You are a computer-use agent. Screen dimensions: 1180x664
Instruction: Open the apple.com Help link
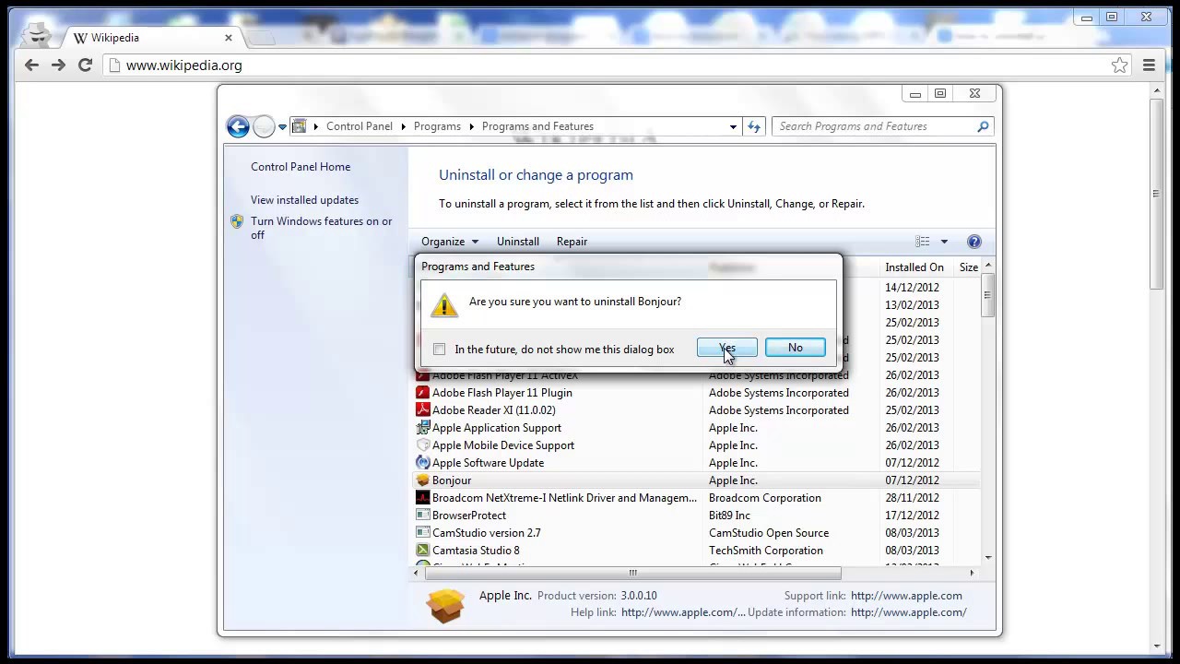[x=683, y=612]
